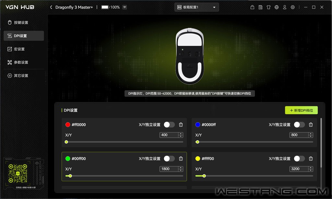The width and height of the screenshot is (332, 199).
Task: Switch to 参数设置 in the sidebar
Action: 21,62
